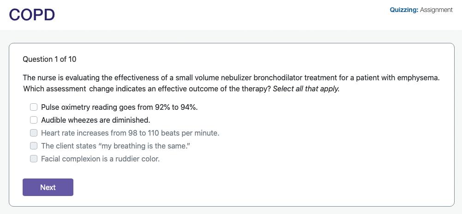The width and height of the screenshot is (462, 214).
Task: Click the sentence starting 'Which assessment change'
Action: coord(147,89)
